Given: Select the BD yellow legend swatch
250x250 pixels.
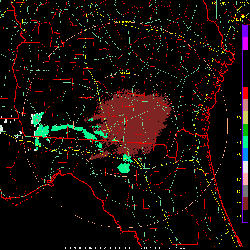Looking at the screenshot, I should [x=245, y=117].
